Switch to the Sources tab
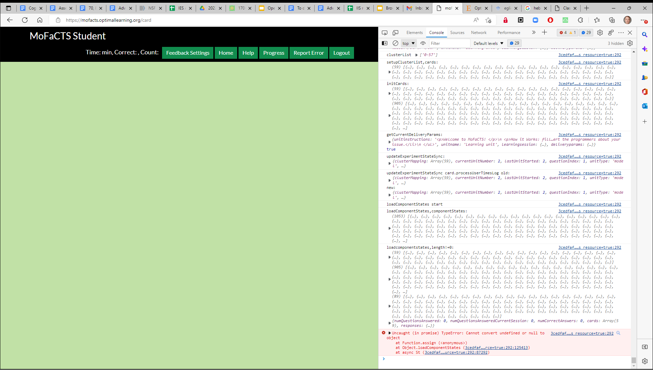The image size is (653, 370). pyautogui.click(x=457, y=32)
